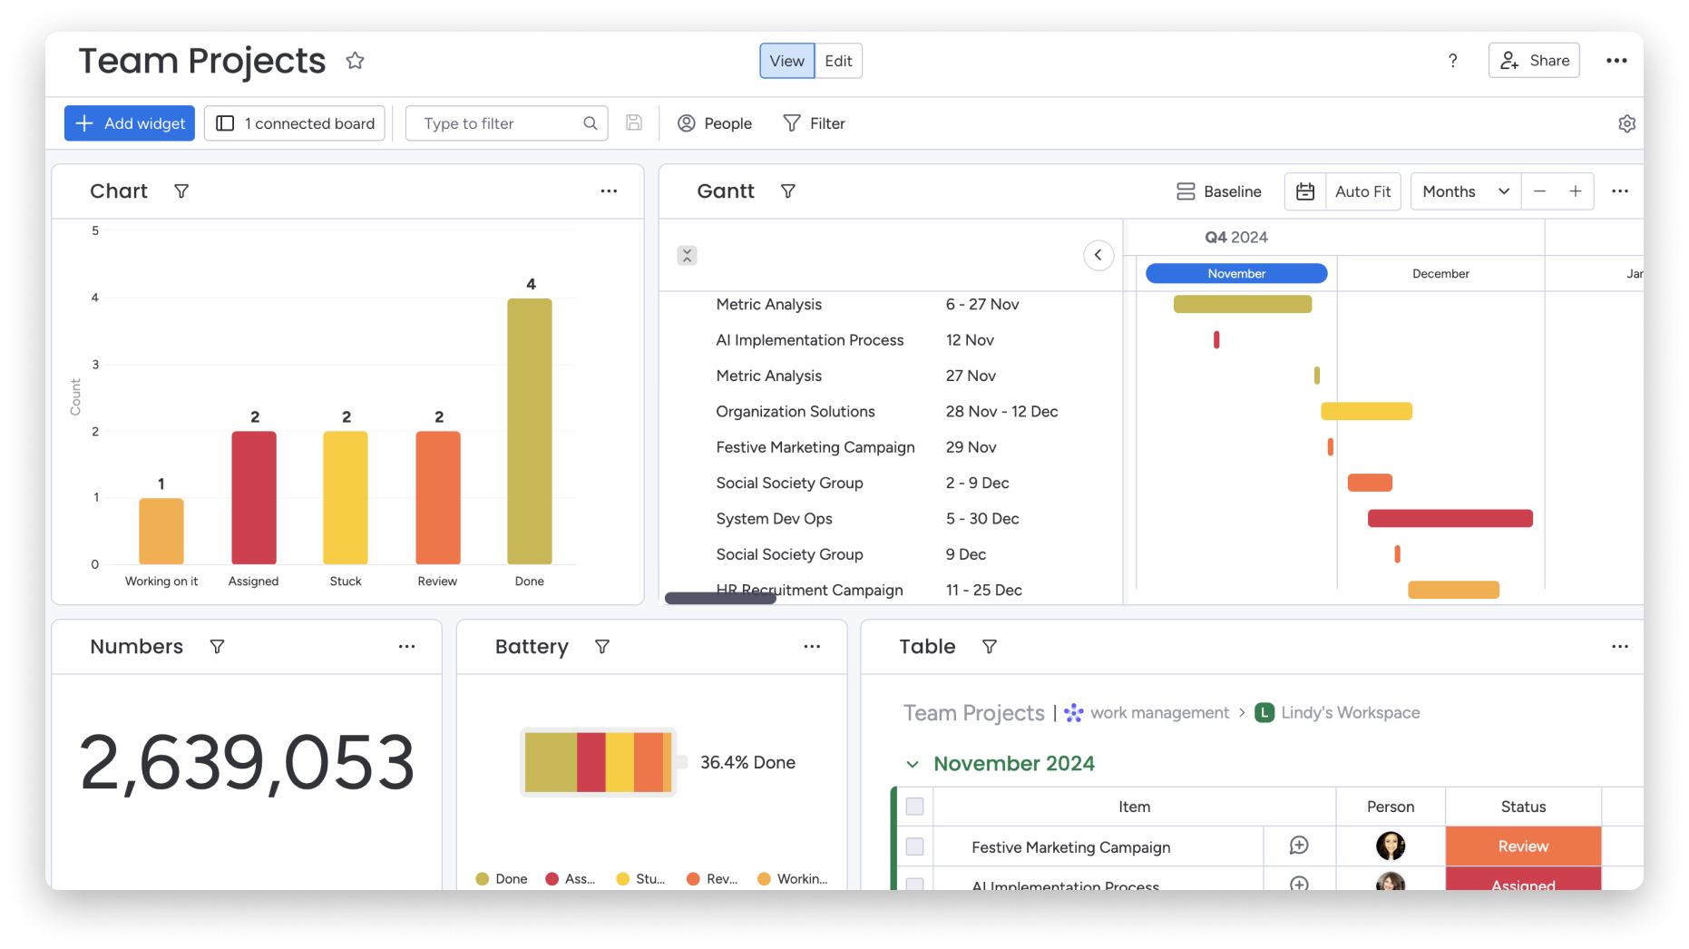Screen dimensions: 1689x949
Task: Click the Done color dot in Battery legend
Action: coord(481,878)
